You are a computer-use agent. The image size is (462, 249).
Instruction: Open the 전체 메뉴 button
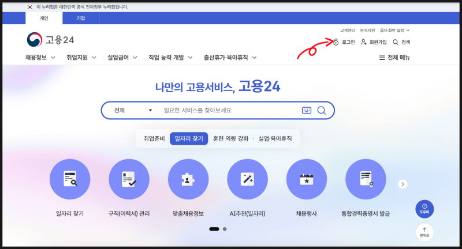pyautogui.click(x=394, y=58)
